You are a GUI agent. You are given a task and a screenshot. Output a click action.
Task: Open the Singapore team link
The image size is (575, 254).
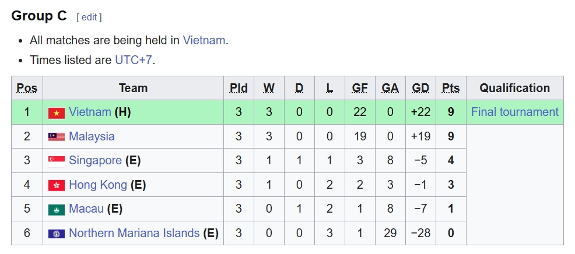point(95,160)
